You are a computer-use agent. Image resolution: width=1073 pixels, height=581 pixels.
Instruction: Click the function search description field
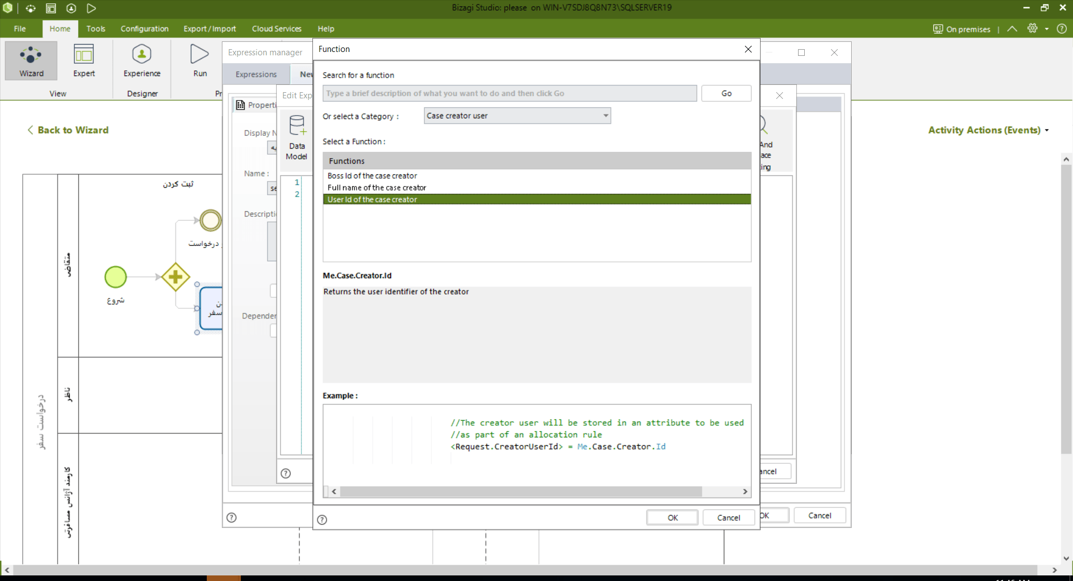click(x=509, y=93)
